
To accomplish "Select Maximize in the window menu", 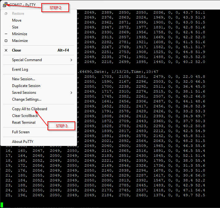I will [x=20, y=41].
